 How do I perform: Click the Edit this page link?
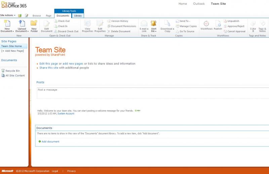[48, 63]
